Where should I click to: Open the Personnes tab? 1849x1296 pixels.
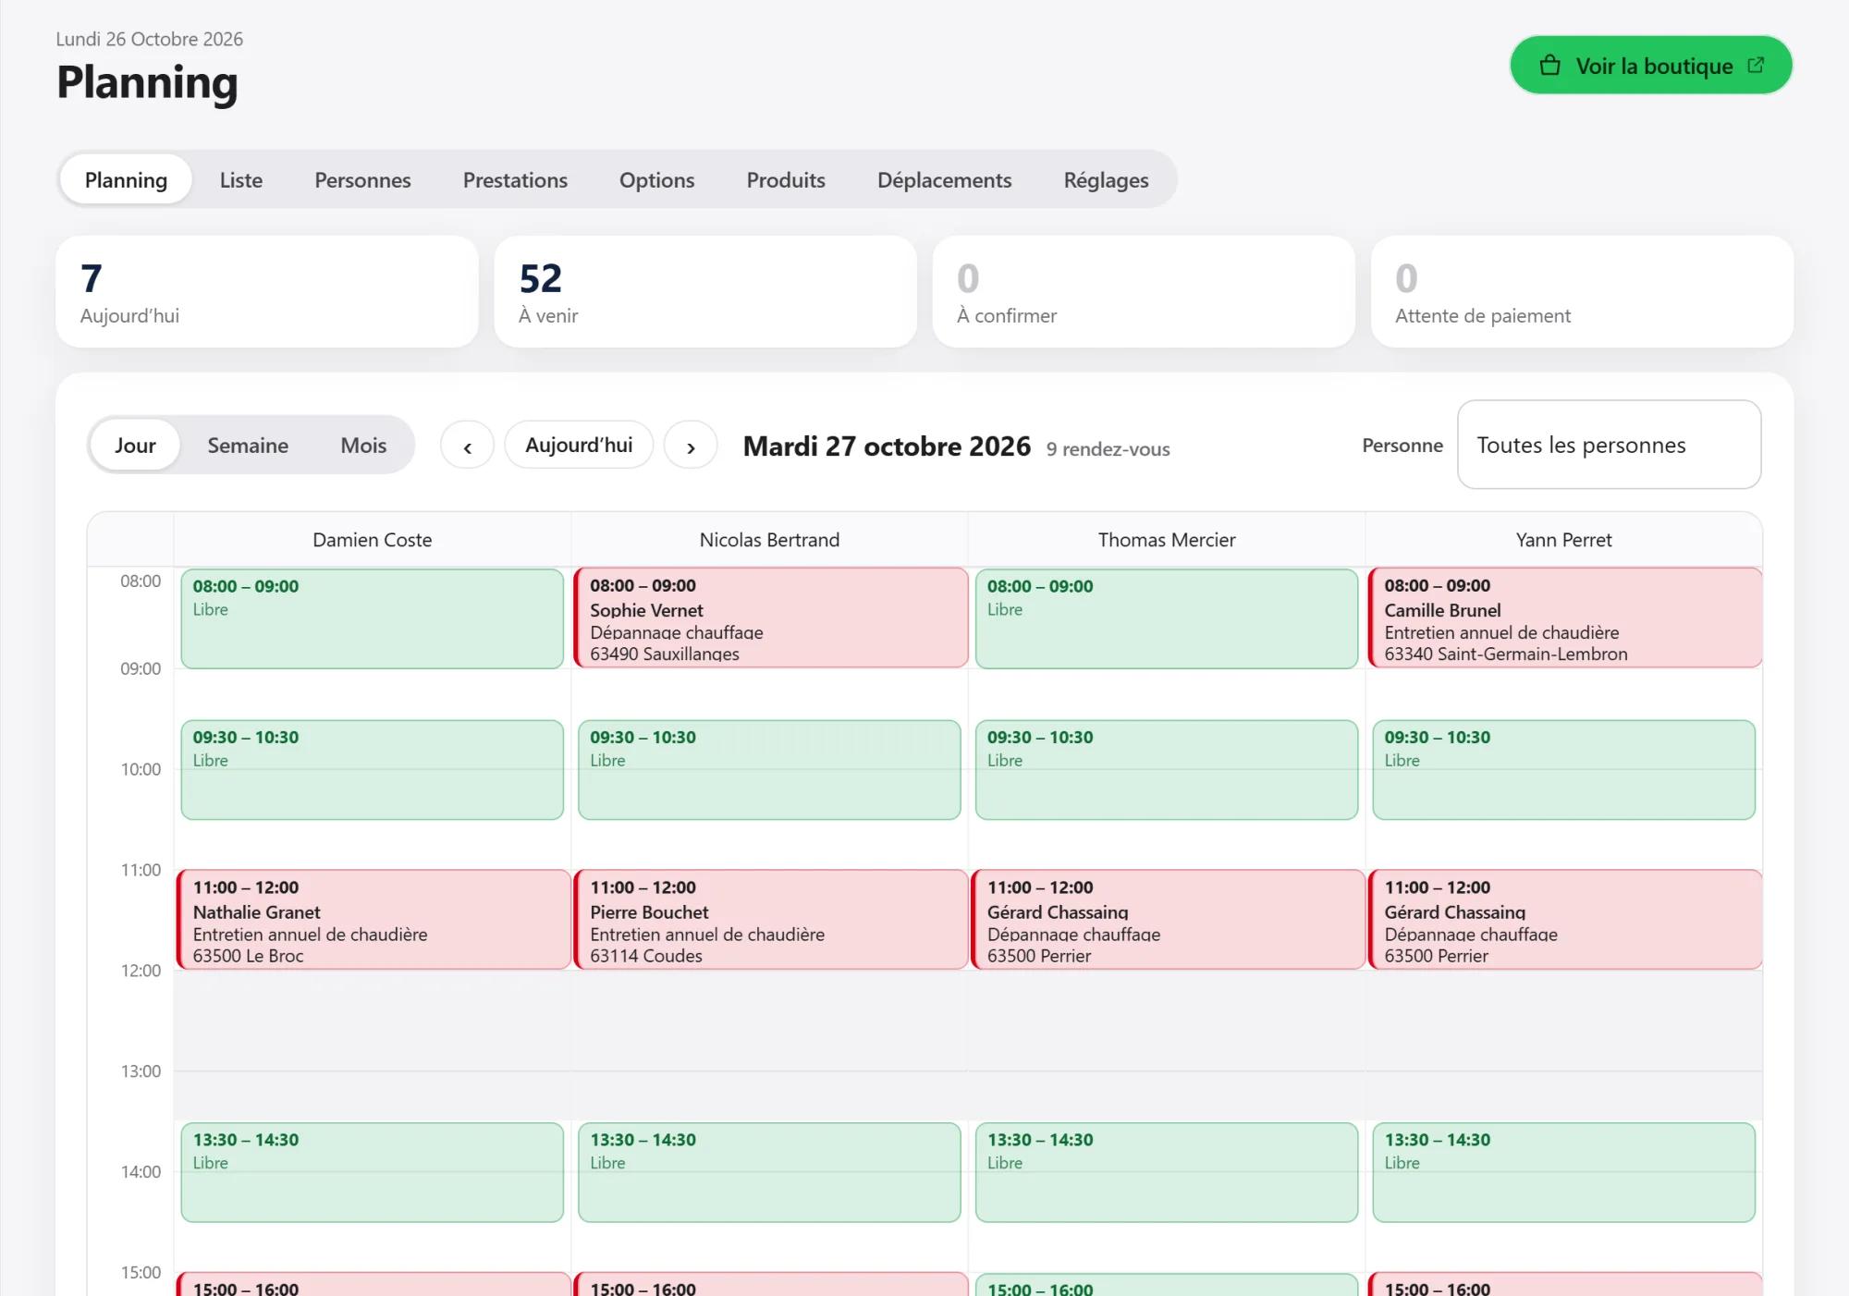point(362,179)
